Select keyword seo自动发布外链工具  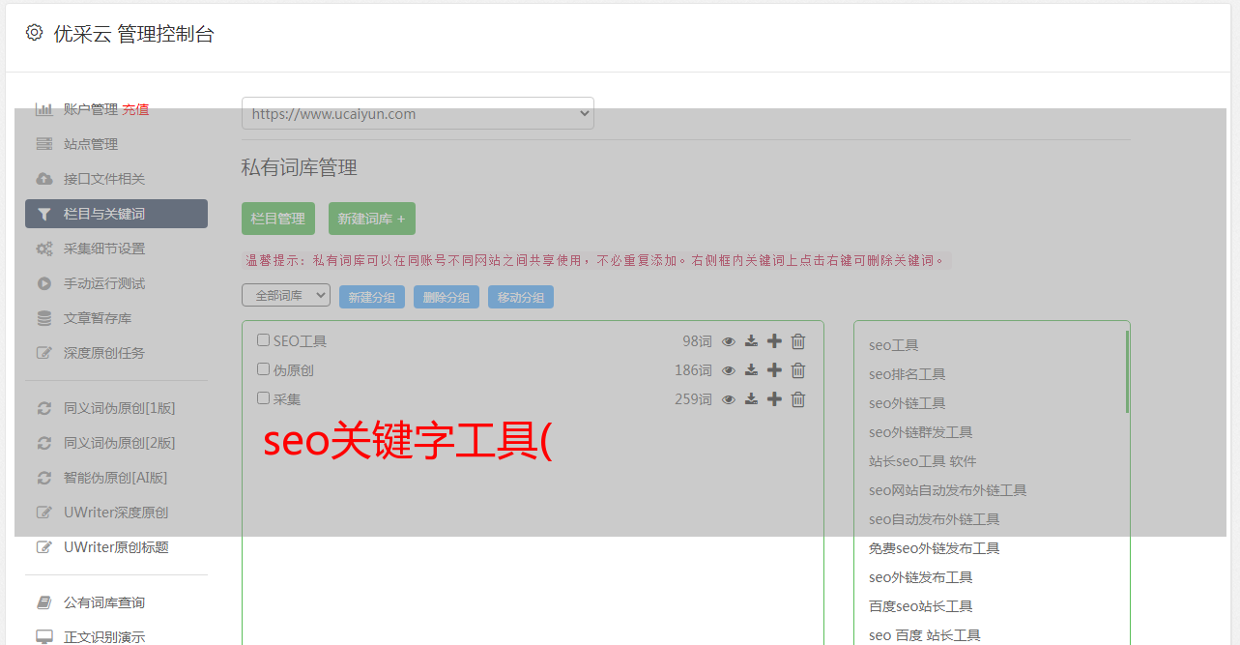pyautogui.click(x=935, y=519)
